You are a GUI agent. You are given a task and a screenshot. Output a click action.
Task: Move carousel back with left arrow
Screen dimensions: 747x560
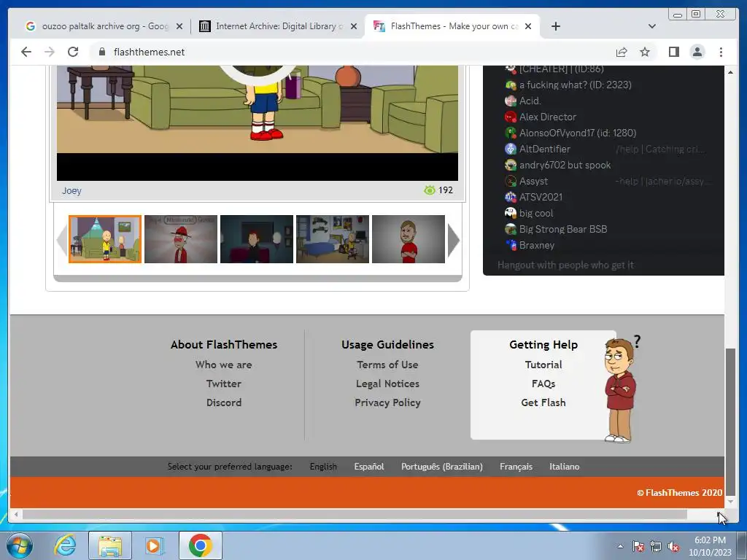point(62,240)
